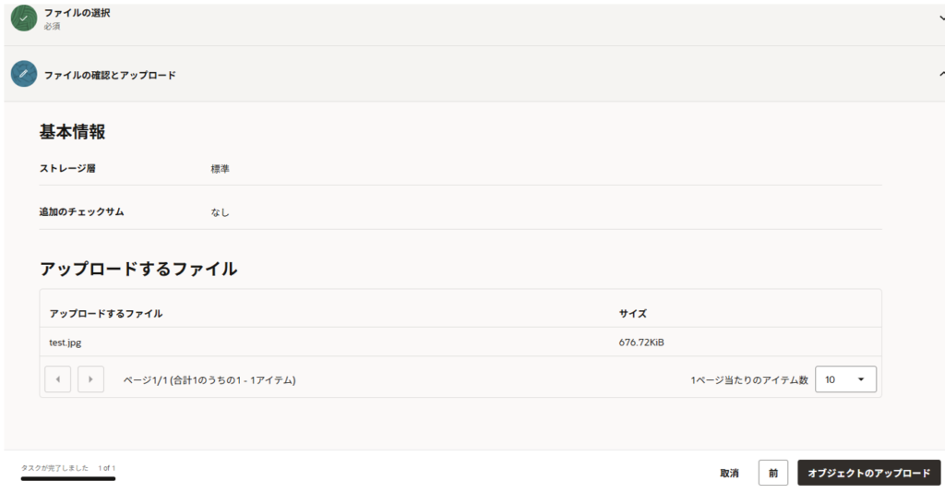Select the test.jpg file row
Image resolution: width=945 pixels, height=493 pixels.
click(65, 343)
